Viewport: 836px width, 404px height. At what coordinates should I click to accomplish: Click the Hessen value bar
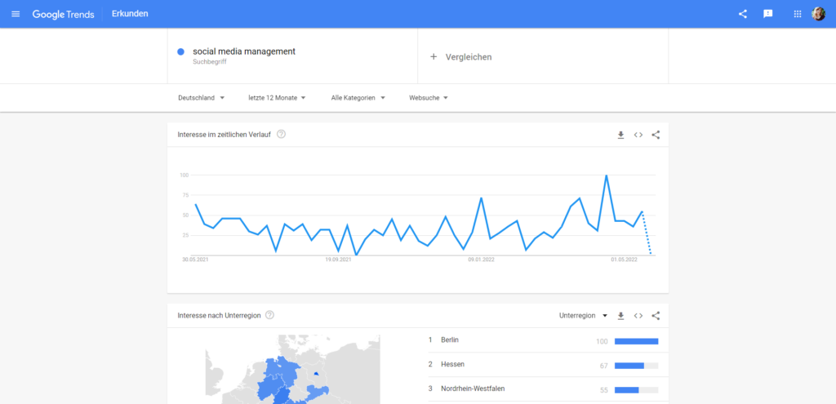click(x=637, y=366)
